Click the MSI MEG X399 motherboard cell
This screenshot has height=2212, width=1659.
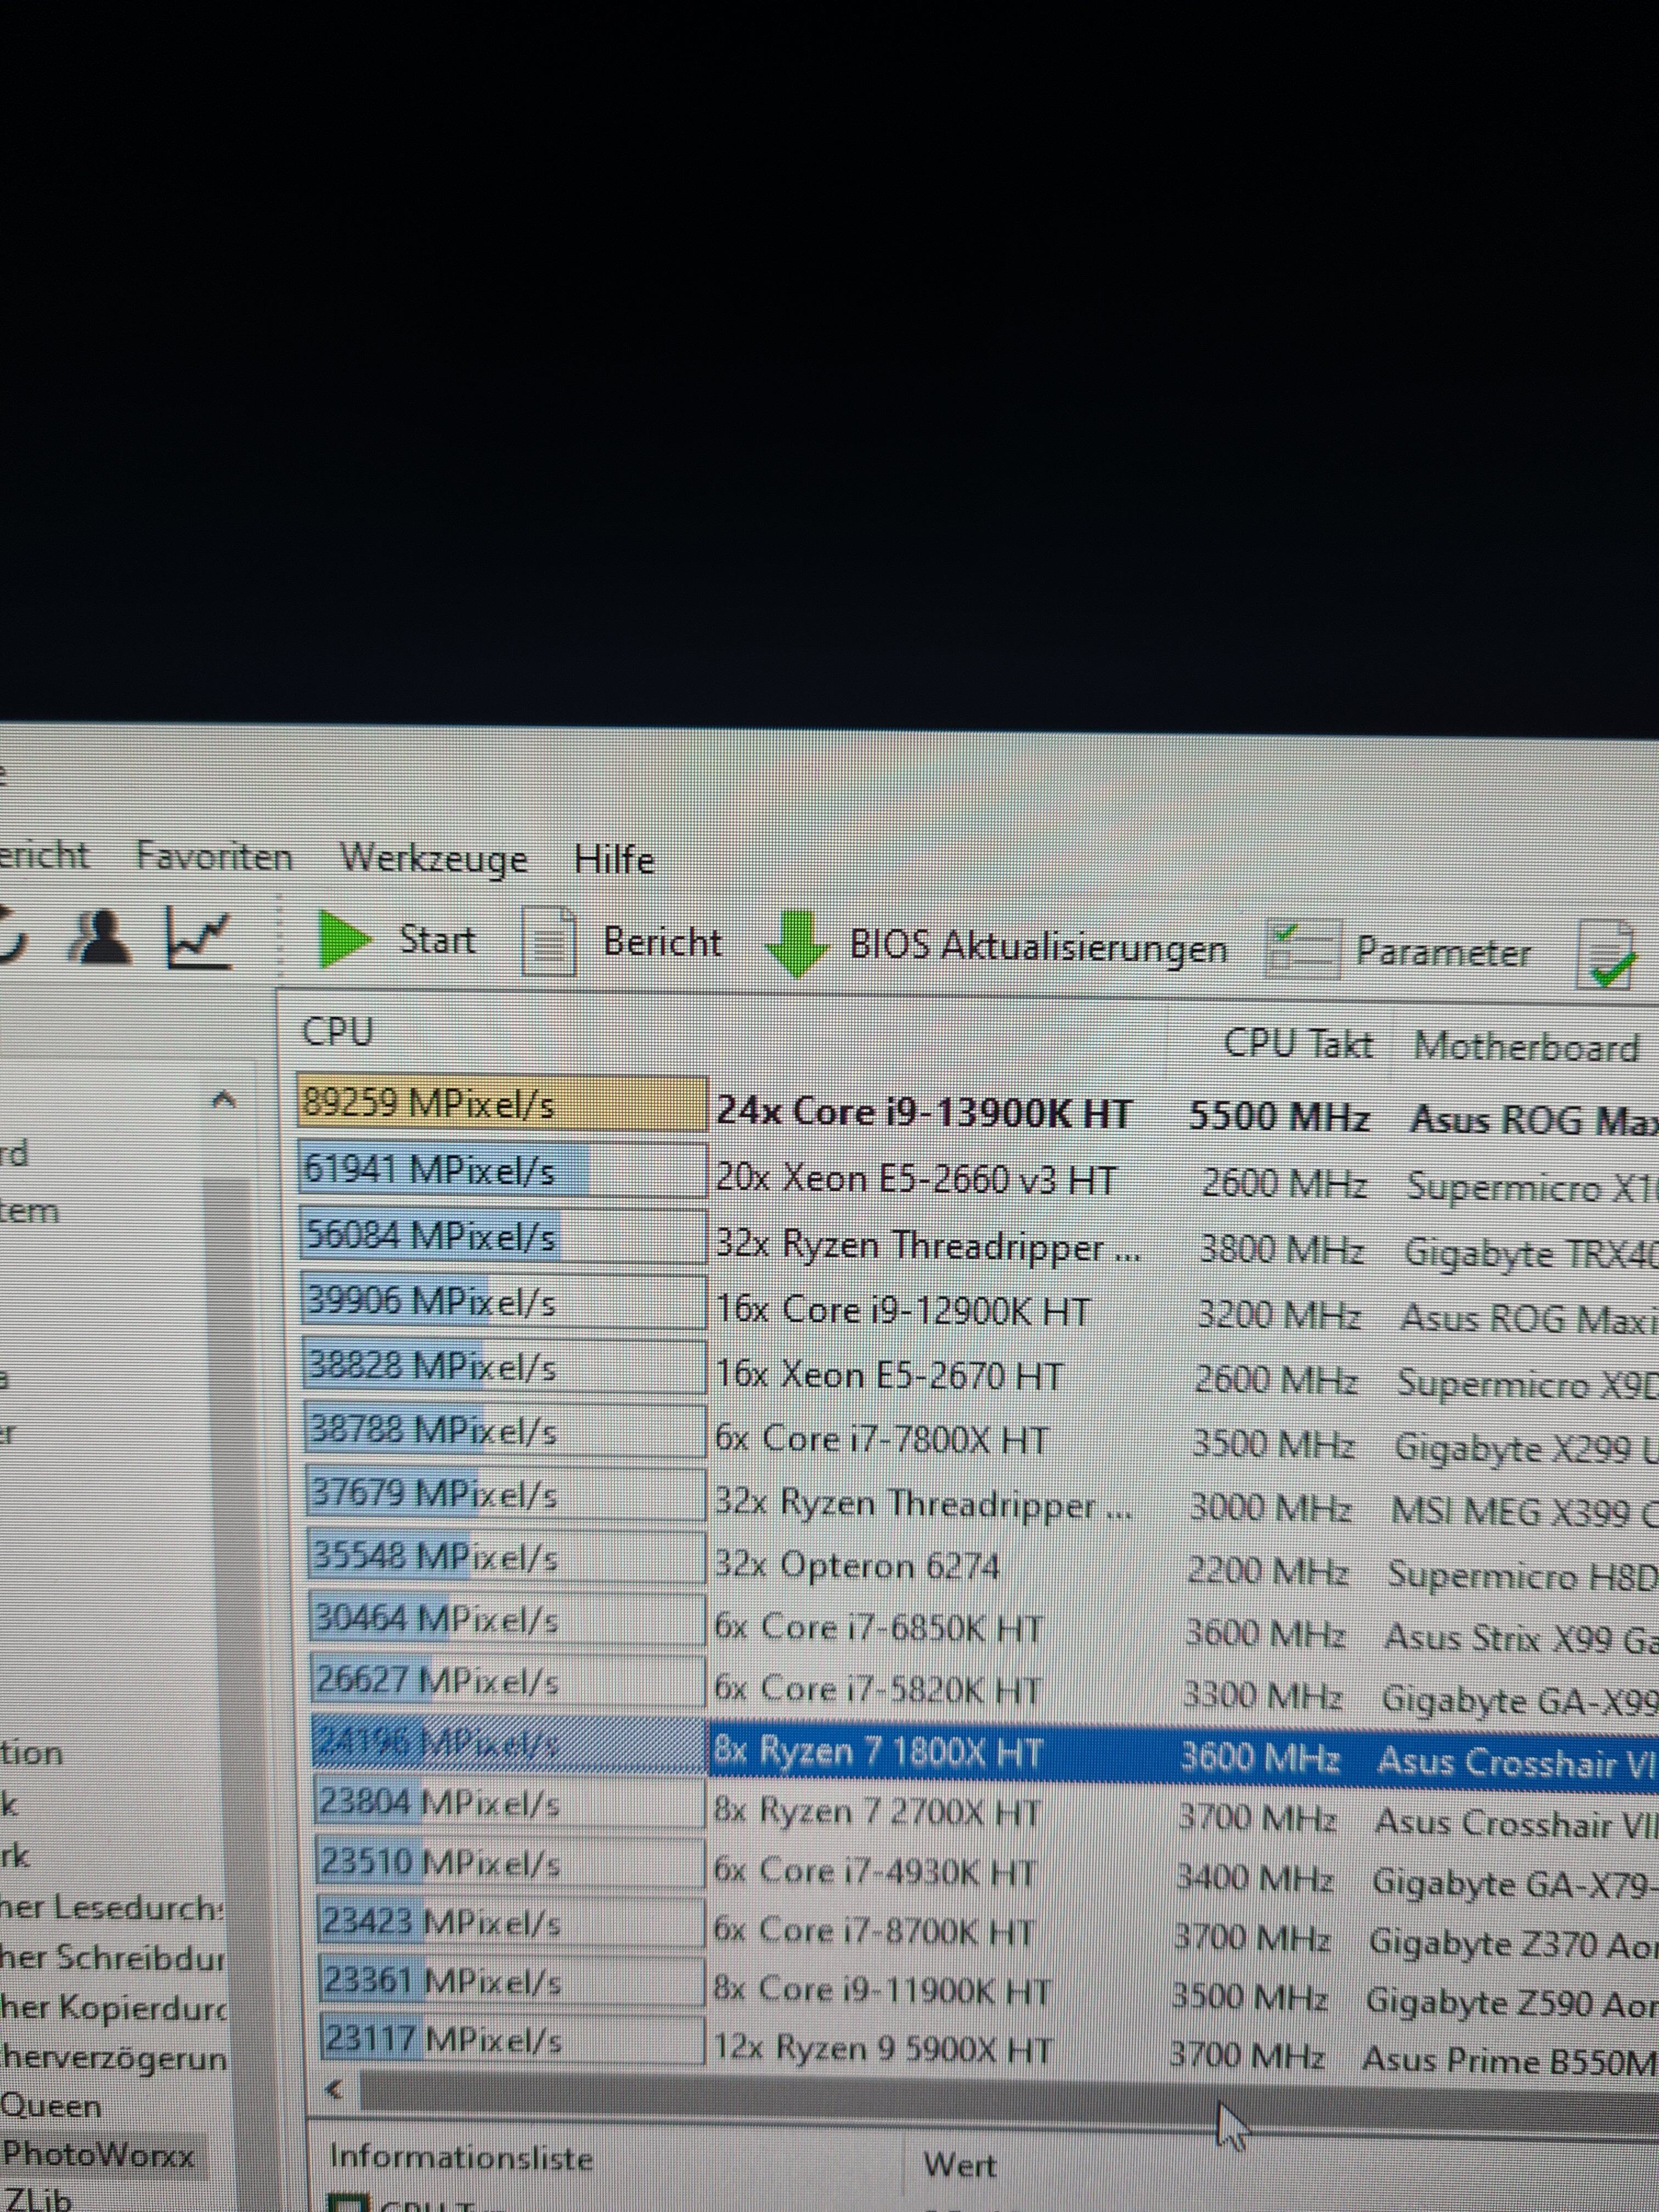pyautogui.click(x=1525, y=1512)
